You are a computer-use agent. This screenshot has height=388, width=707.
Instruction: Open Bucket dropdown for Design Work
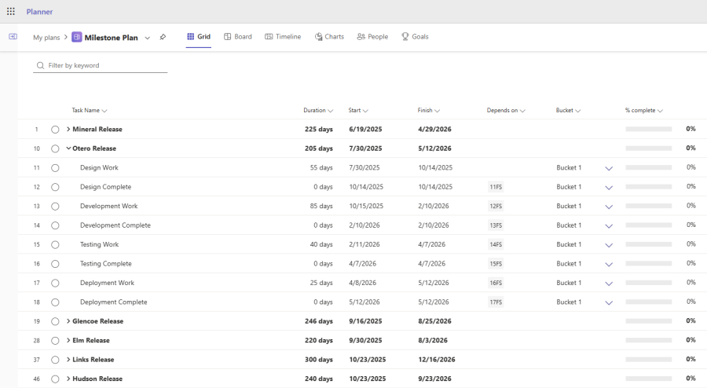(609, 169)
